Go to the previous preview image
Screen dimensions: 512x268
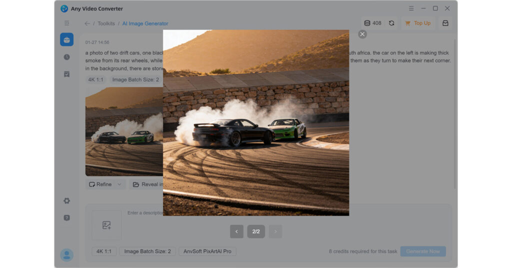[x=236, y=231]
